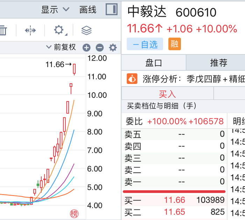The height and width of the screenshot is (220, 245).
Task: Click the orange 融 margin badge
Action: click(175, 44)
